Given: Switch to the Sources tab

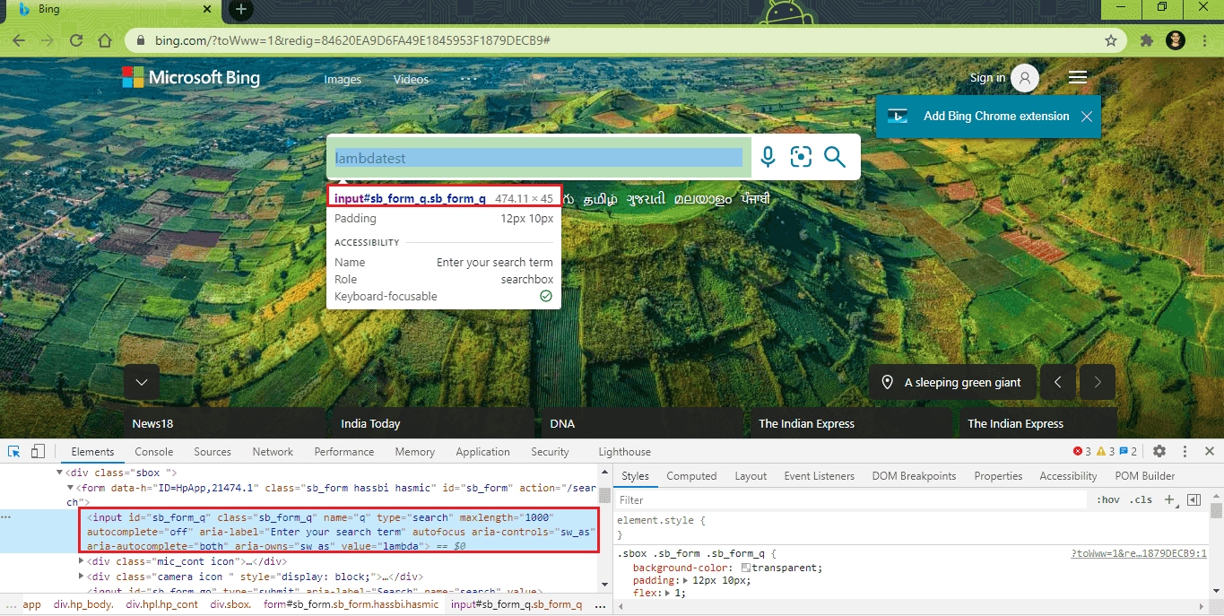Looking at the screenshot, I should coord(213,452).
